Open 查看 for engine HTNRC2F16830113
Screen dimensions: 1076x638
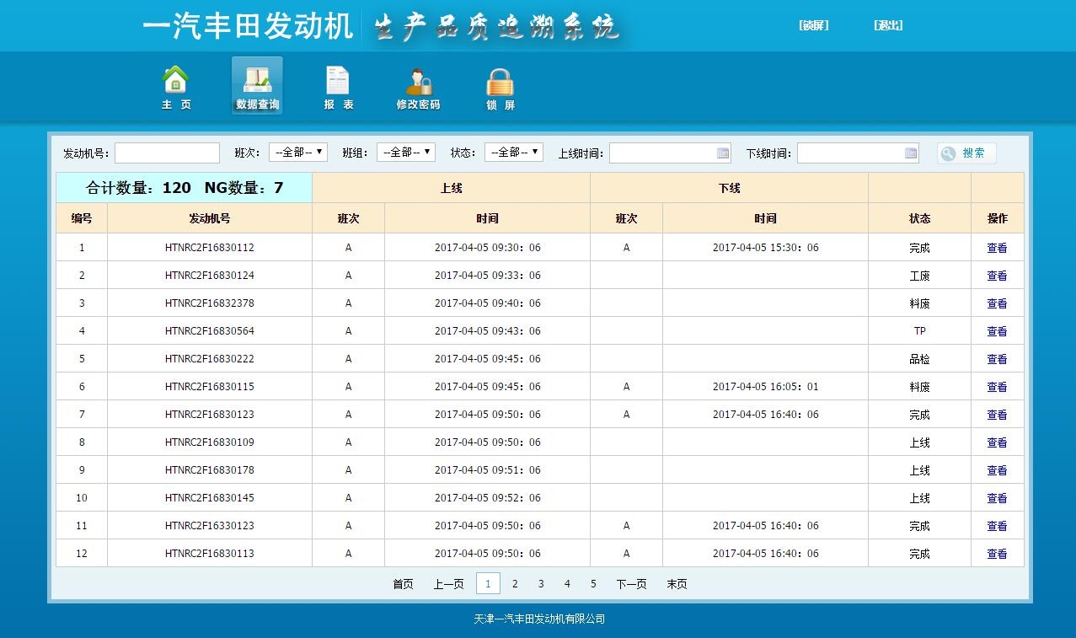(x=997, y=554)
